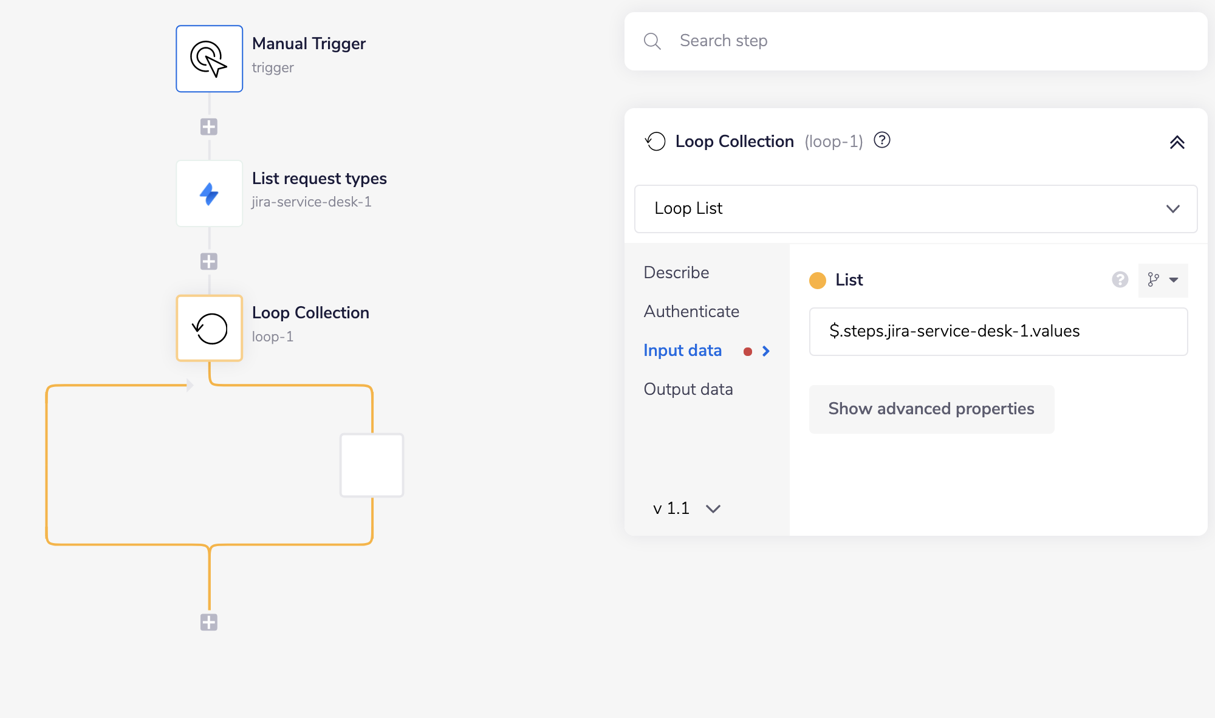Screen dimensions: 1215x718
Task: Click the plus icon below List request types
Action: pos(209,261)
